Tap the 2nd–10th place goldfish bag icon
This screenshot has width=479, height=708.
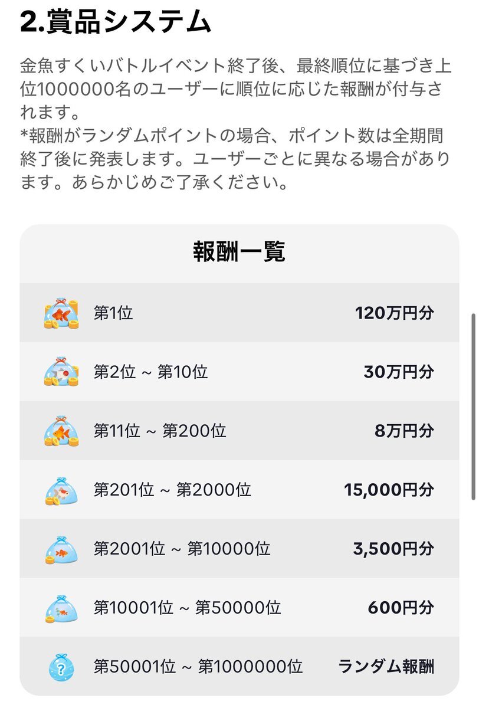61,372
